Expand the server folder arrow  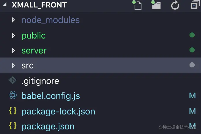tap(13, 50)
